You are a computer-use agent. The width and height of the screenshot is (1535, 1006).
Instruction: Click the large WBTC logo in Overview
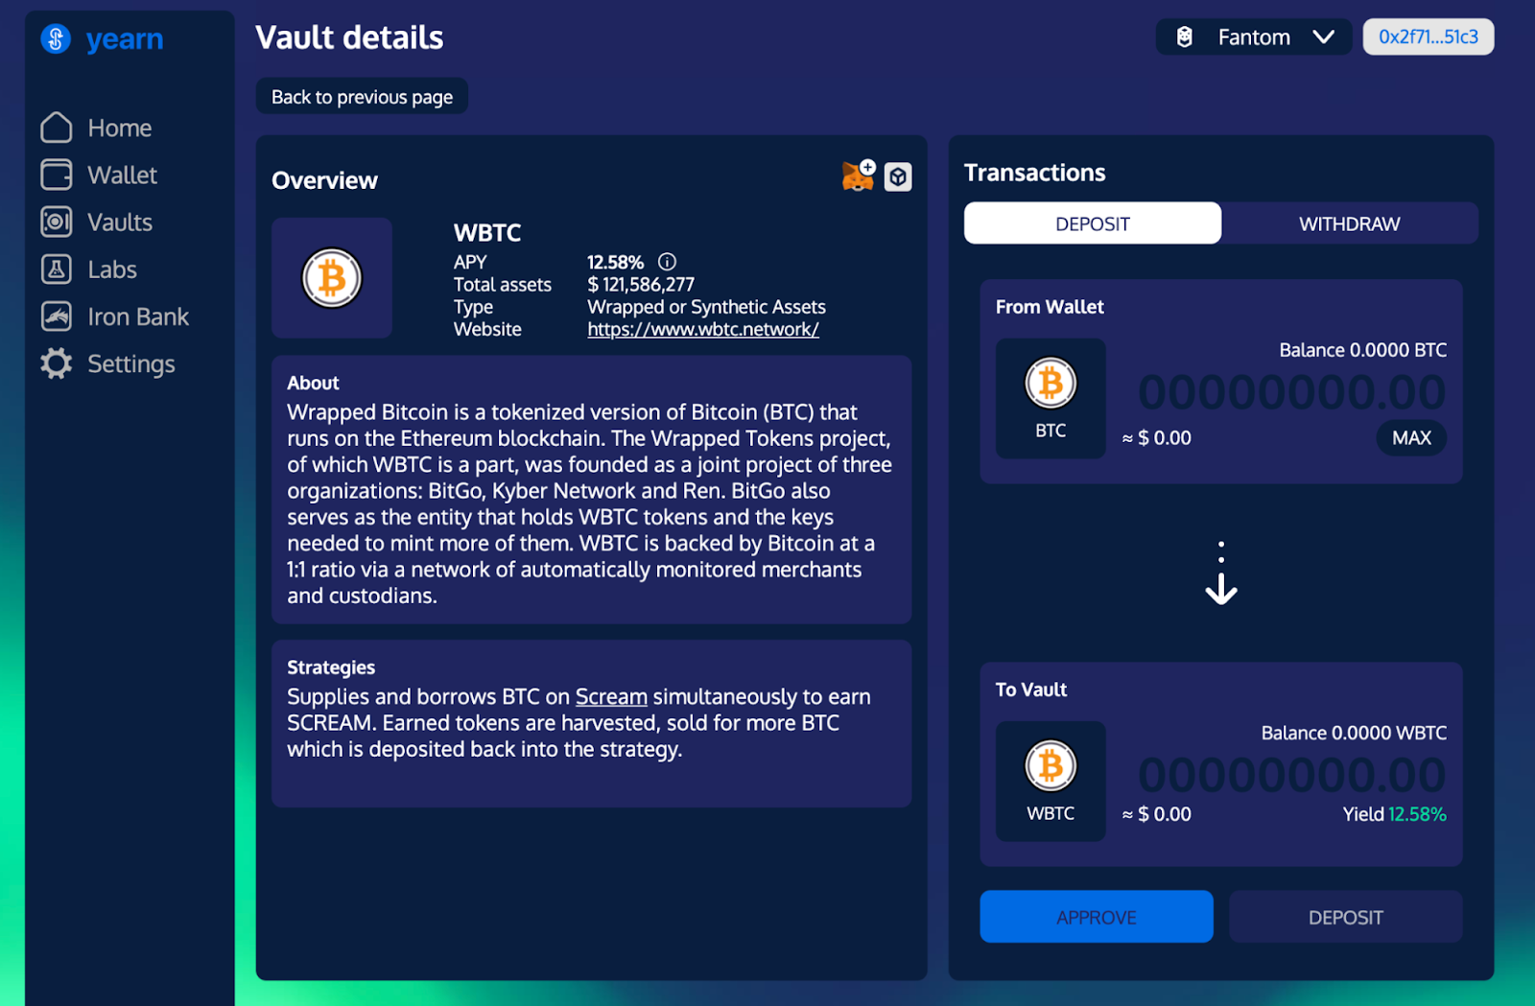(332, 278)
